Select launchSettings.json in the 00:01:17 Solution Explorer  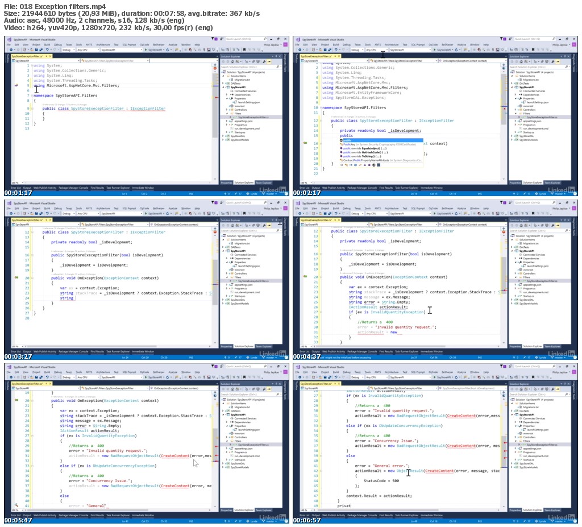click(x=249, y=102)
